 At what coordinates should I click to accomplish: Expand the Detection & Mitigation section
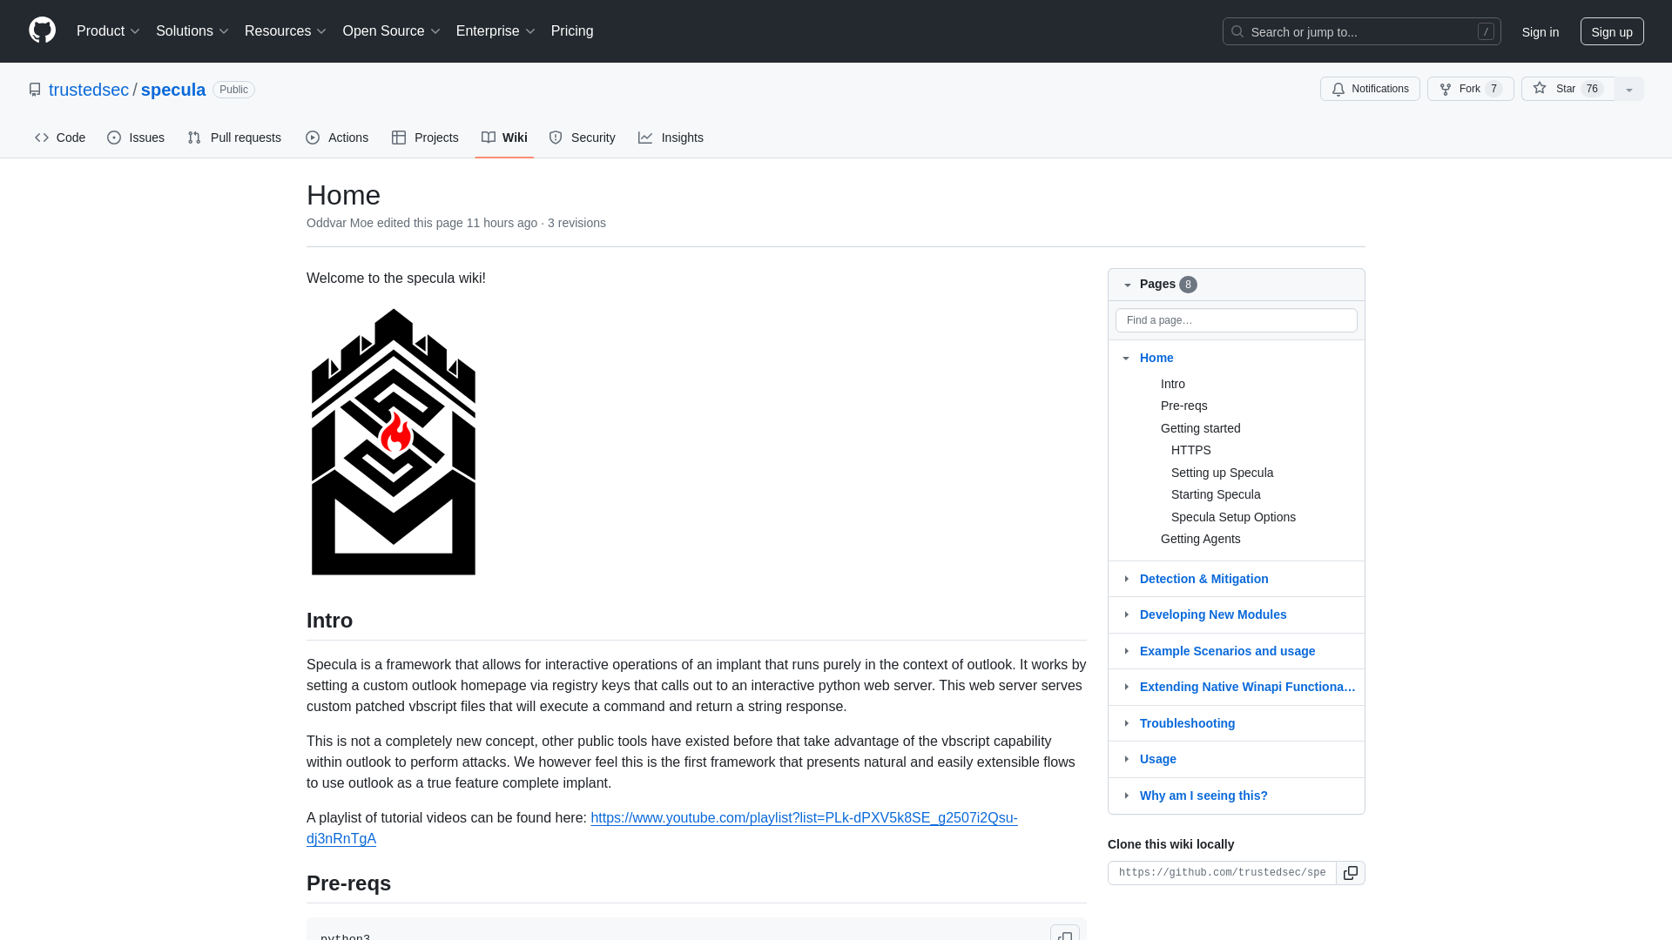pyautogui.click(x=1127, y=579)
